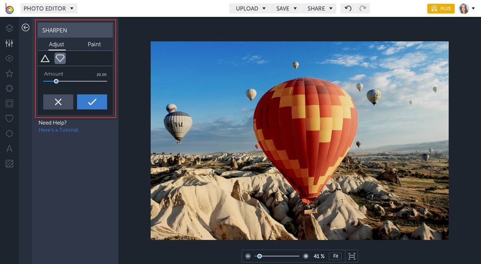
Task: Open the Frames square icon in sidebar
Action: coord(9,103)
